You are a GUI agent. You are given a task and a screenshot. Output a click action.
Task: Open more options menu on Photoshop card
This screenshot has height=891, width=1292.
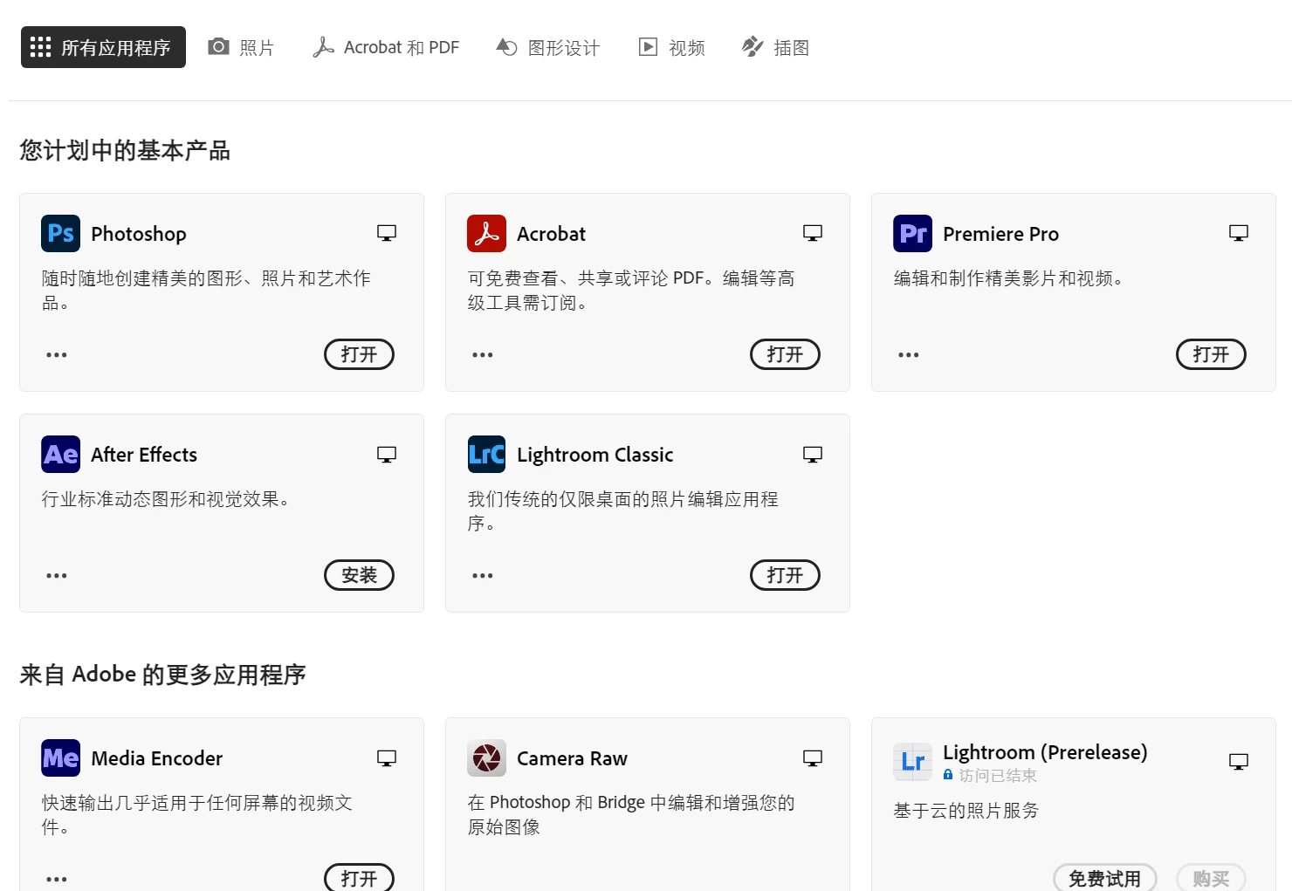pyautogui.click(x=57, y=355)
